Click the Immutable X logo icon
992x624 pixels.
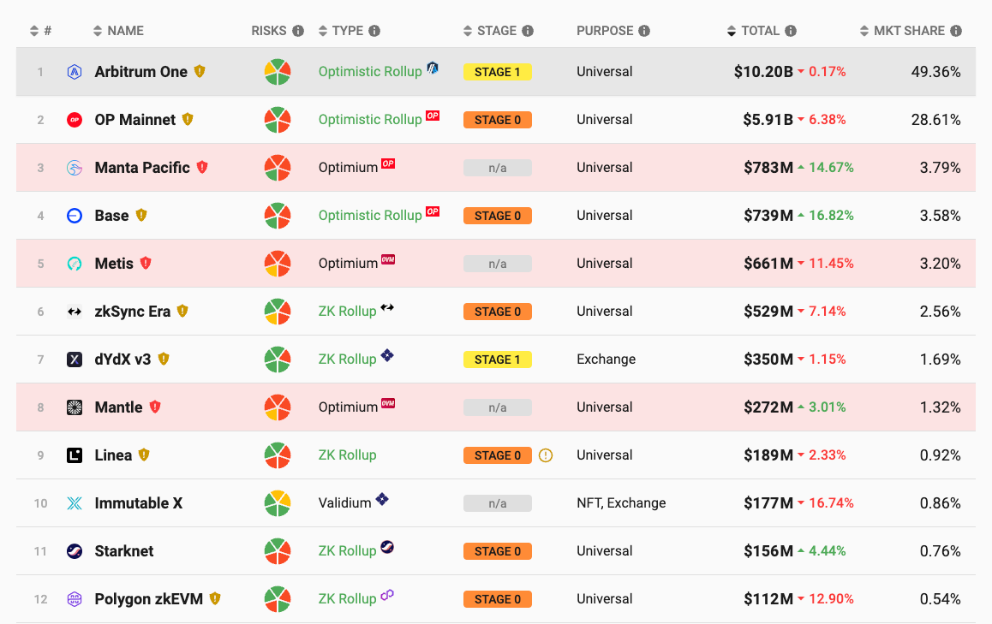click(x=74, y=503)
